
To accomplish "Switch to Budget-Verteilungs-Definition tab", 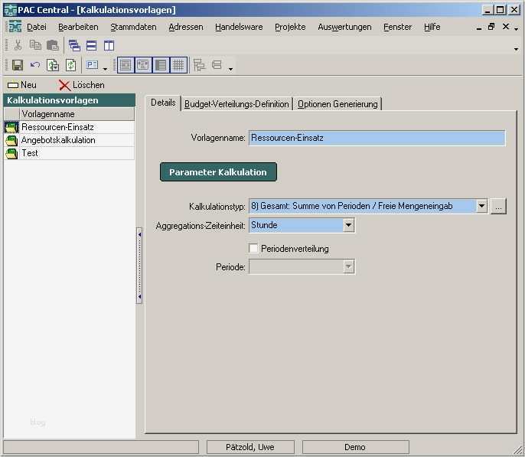I will point(236,104).
